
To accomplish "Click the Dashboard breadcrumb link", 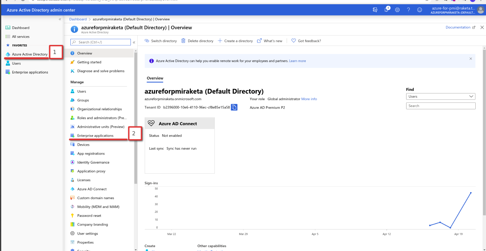I will [78, 19].
